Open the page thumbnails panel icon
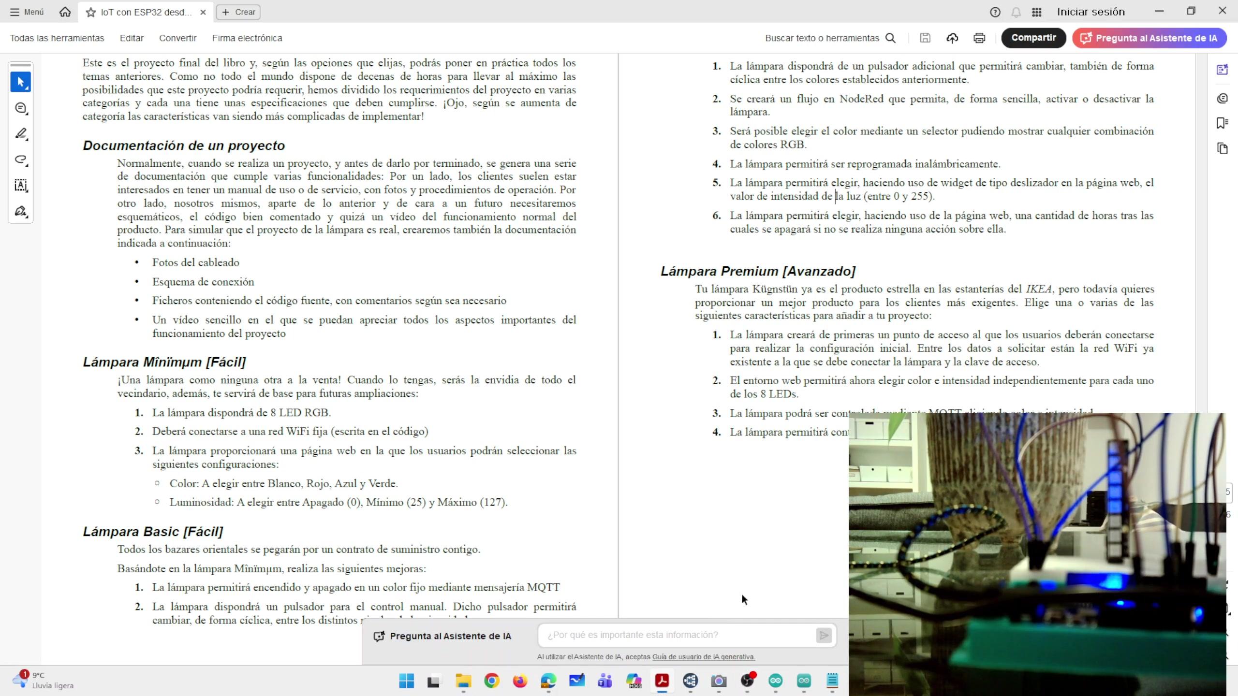 pyautogui.click(x=1222, y=148)
